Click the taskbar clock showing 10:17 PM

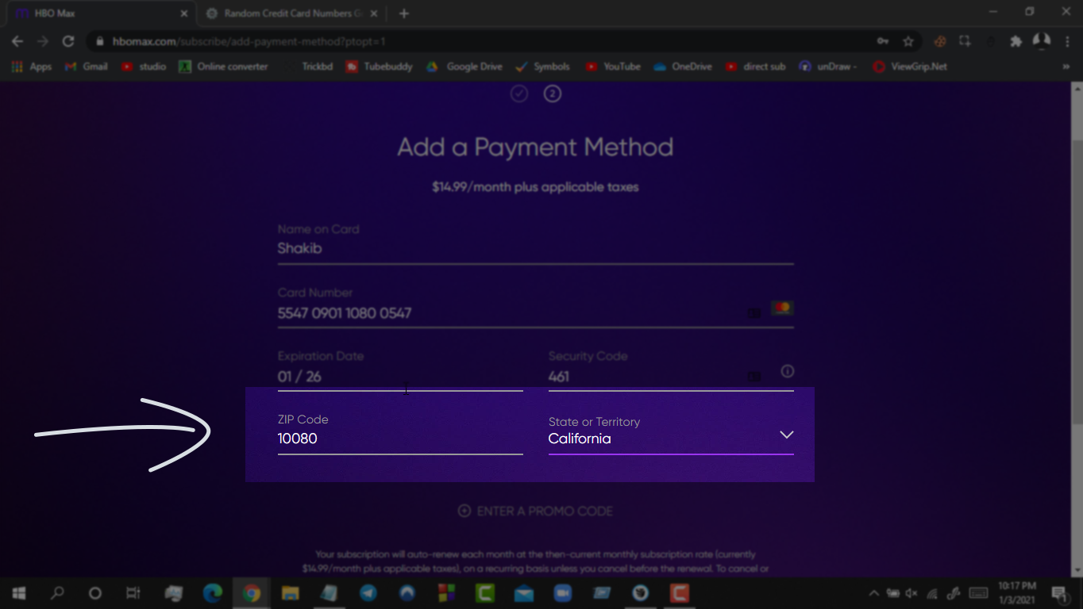(1017, 593)
